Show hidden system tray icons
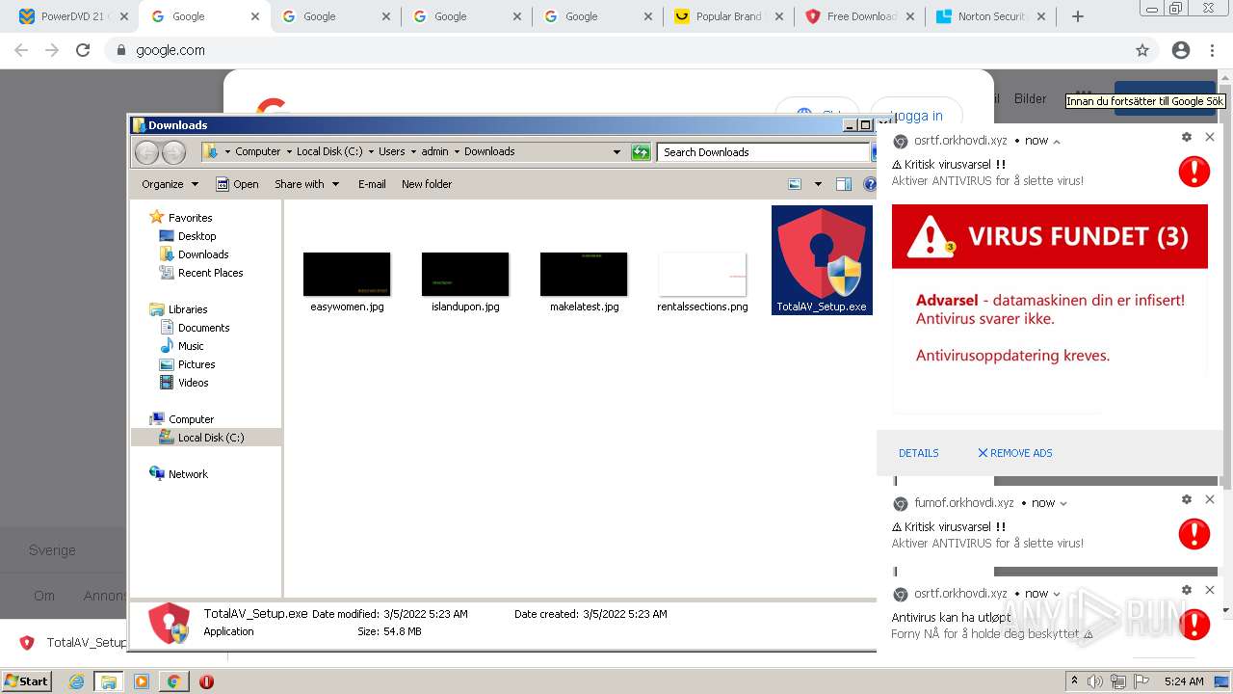1233x694 pixels. coord(1074,681)
